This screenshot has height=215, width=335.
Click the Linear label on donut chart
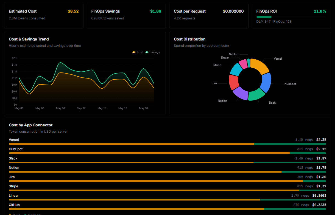pyautogui.click(x=225, y=58)
